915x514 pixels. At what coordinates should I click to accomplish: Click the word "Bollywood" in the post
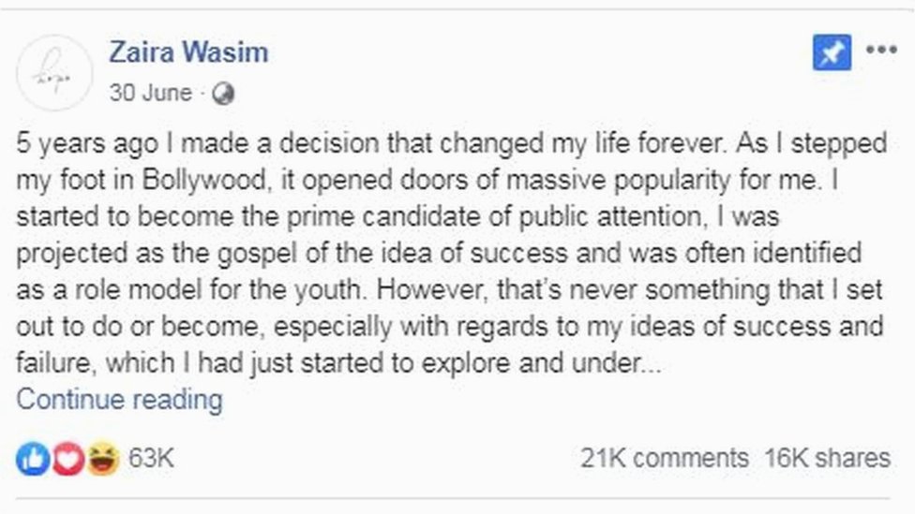tap(195, 183)
